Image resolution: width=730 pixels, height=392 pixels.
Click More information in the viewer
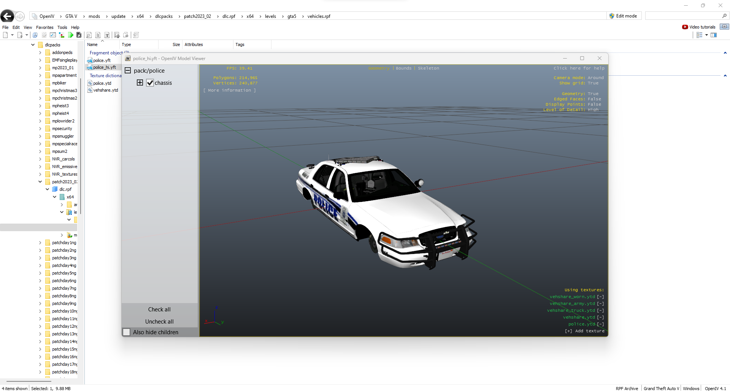(x=229, y=90)
